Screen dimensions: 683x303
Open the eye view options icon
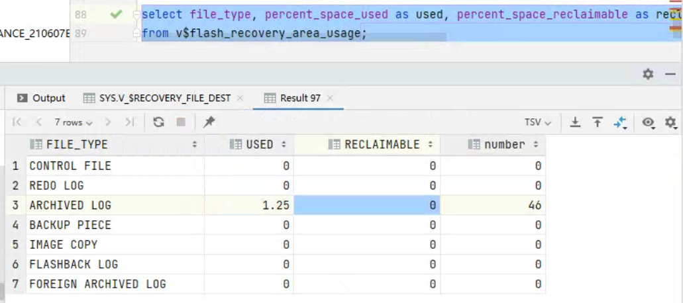tap(649, 122)
